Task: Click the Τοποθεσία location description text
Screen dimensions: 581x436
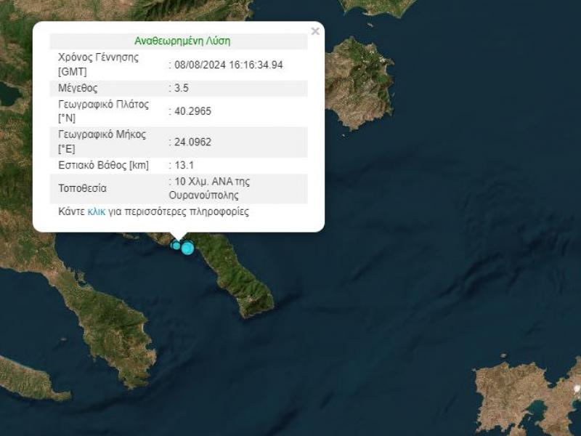Action: 211,187
